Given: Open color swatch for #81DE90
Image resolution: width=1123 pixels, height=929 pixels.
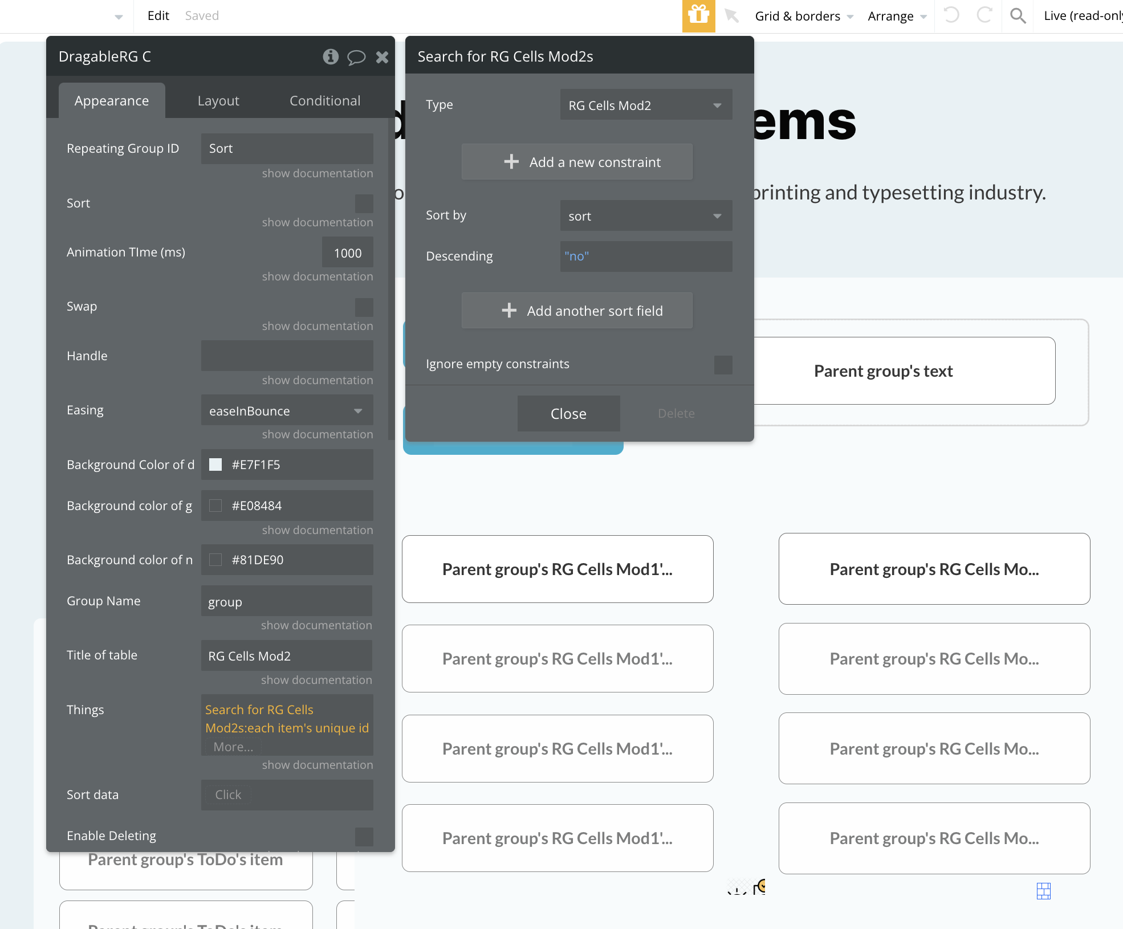Looking at the screenshot, I should point(215,560).
